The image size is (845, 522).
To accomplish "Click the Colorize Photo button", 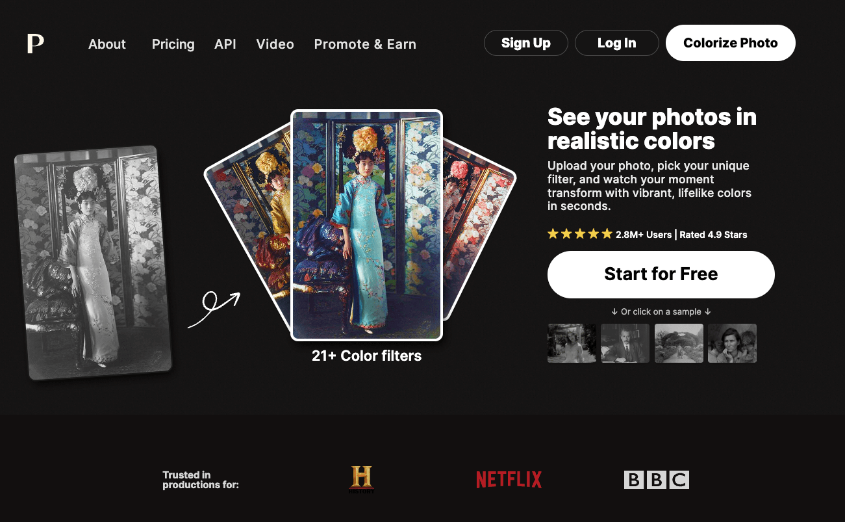I will tap(731, 43).
